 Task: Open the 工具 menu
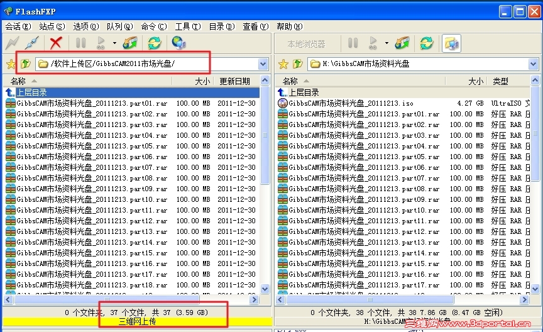[x=188, y=26]
